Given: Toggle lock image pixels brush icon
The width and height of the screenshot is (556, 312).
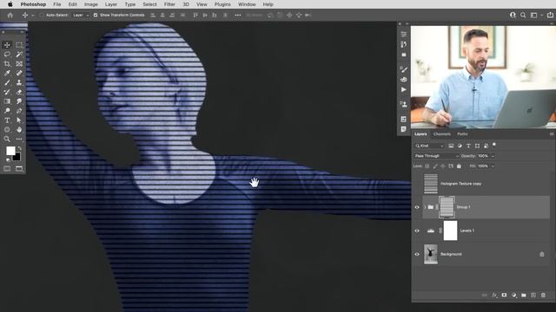Looking at the screenshot, I should 435,166.
